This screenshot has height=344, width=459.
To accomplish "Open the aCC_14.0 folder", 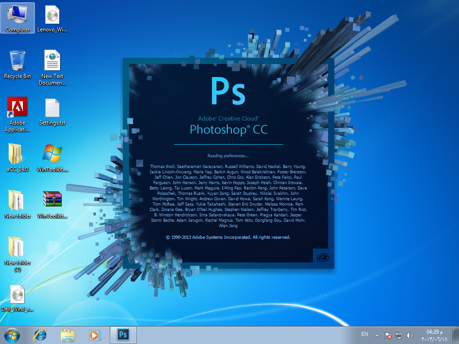I will click(x=17, y=158).
